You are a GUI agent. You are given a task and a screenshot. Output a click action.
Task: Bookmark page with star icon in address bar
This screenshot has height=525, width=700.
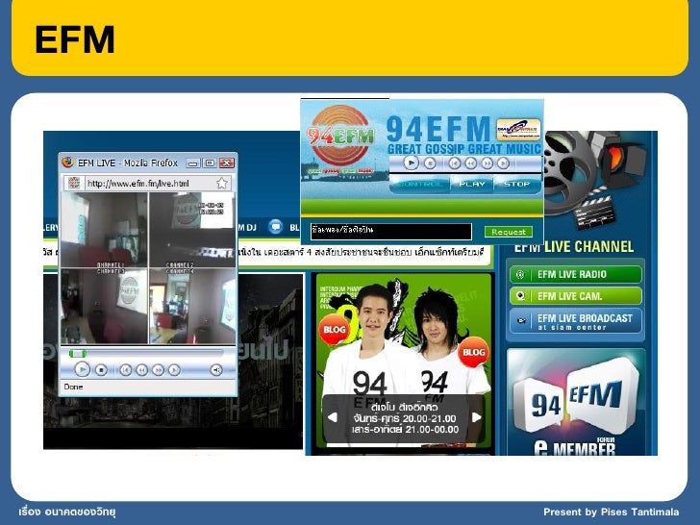click(x=221, y=183)
